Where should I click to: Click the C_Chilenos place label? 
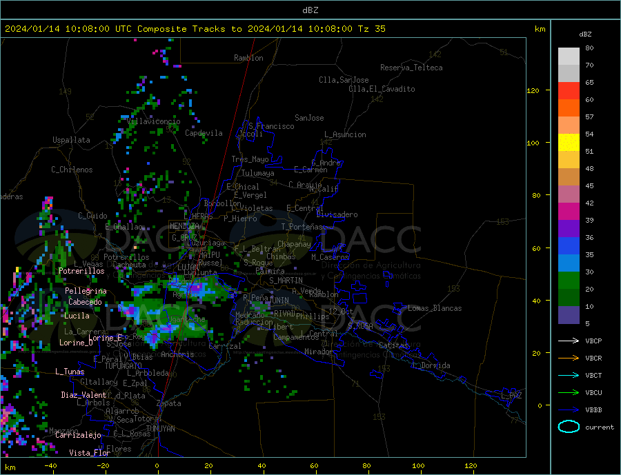[72, 170]
